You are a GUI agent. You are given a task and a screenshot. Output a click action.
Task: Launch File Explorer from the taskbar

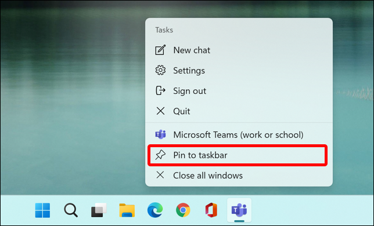click(127, 210)
